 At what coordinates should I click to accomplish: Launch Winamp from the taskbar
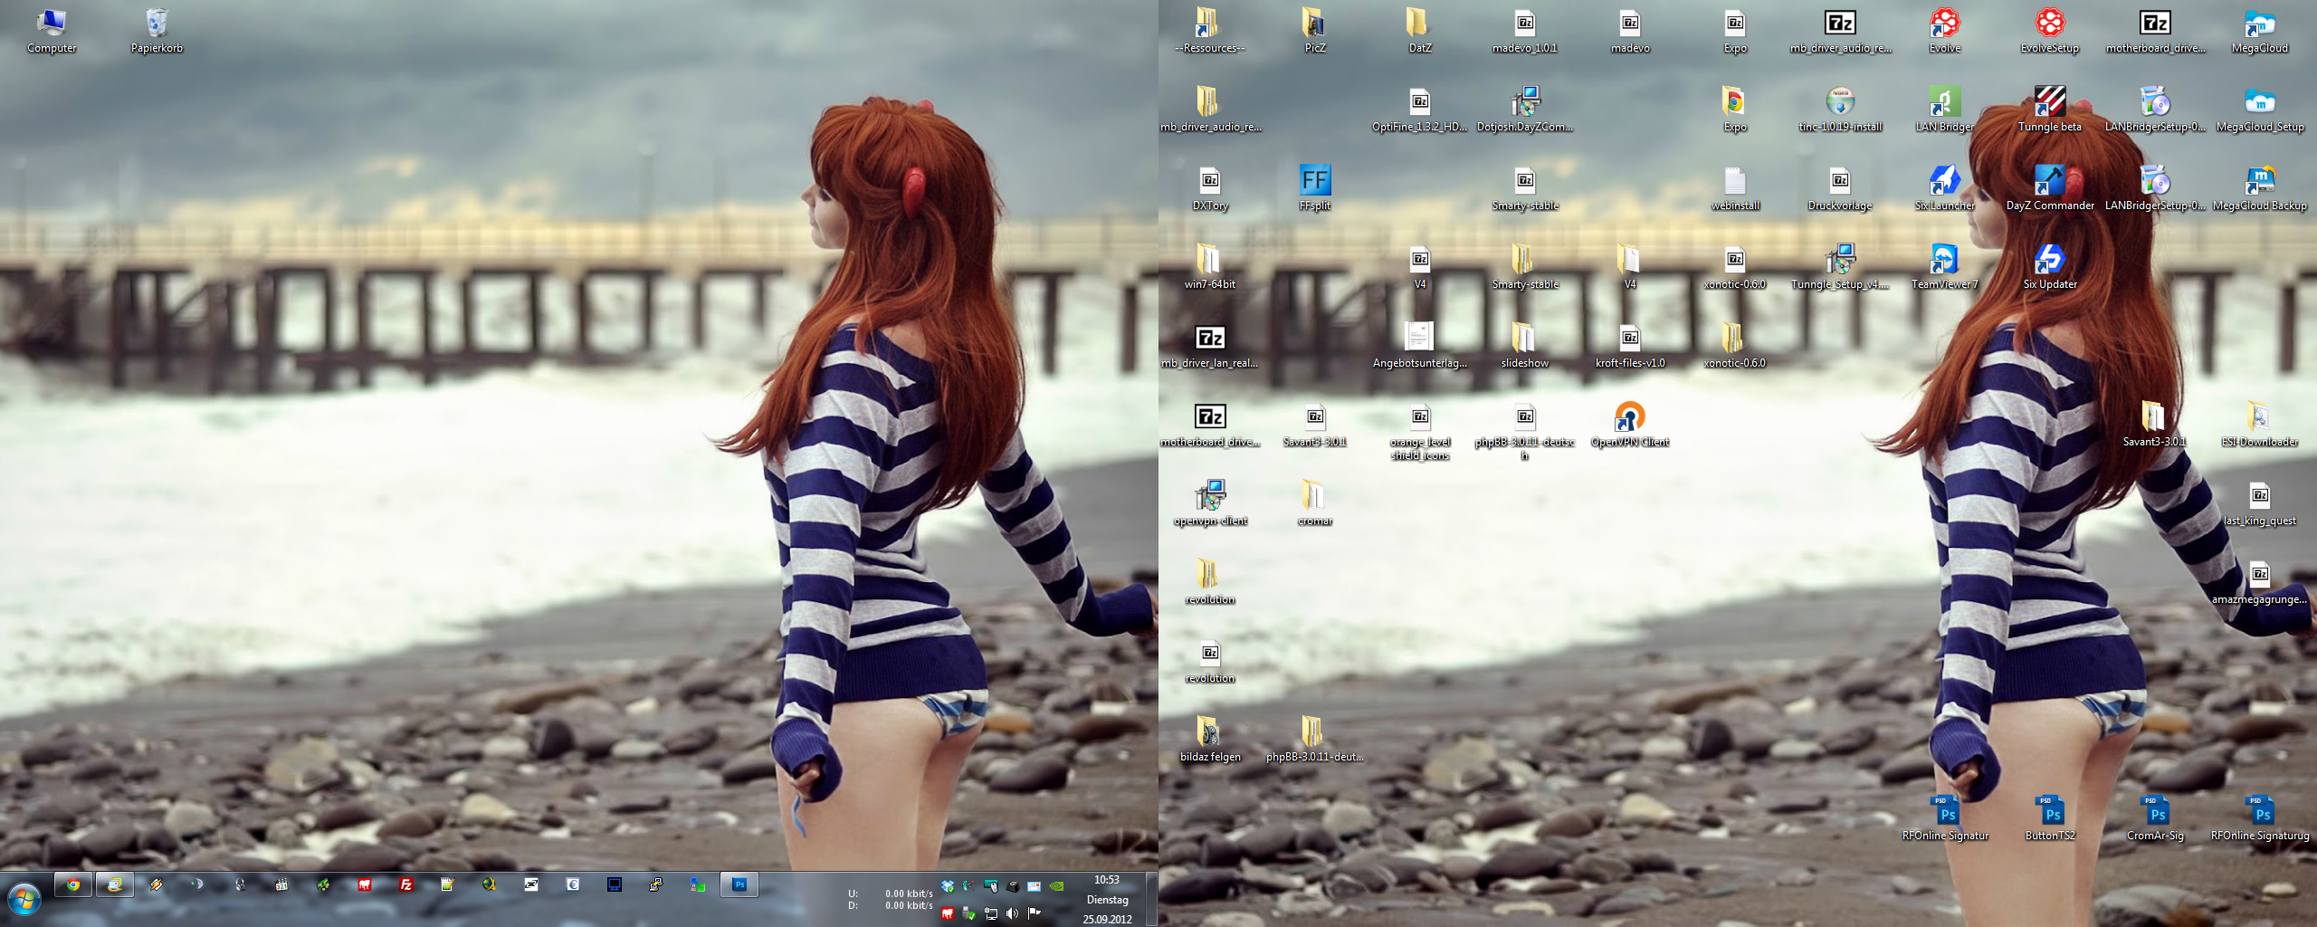click(x=157, y=884)
